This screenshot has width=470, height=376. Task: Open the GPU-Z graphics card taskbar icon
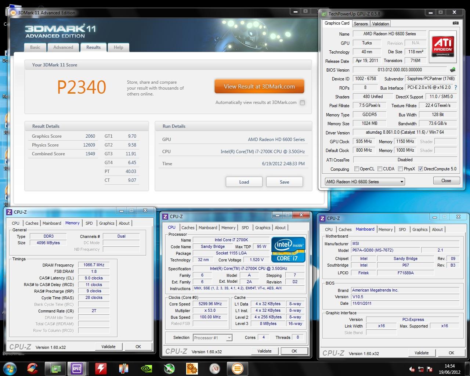tap(56, 368)
